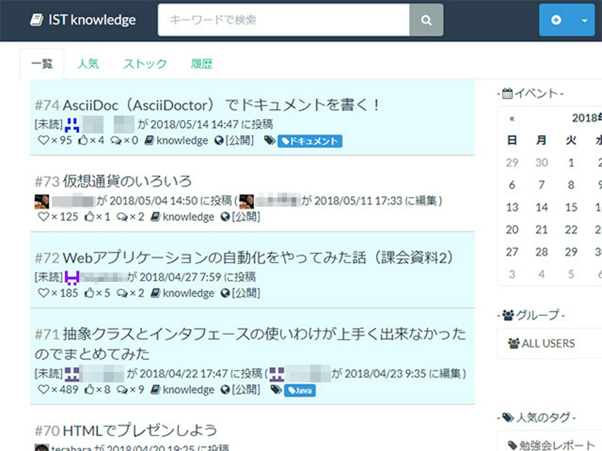
Task: Click comment bubble icon on post #72
Action: [122, 293]
